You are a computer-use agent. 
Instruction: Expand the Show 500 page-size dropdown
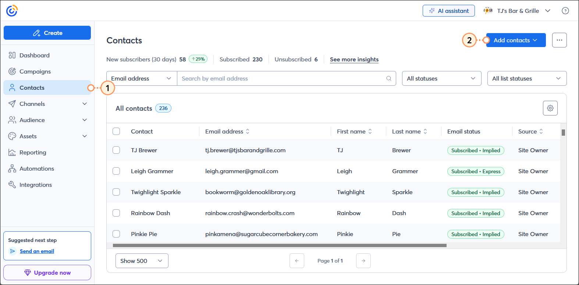pos(142,261)
